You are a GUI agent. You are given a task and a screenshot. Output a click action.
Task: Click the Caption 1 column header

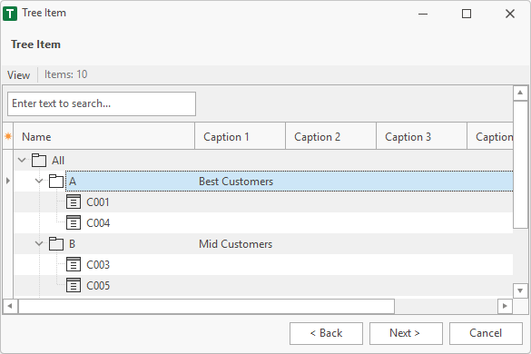click(x=241, y=136)
